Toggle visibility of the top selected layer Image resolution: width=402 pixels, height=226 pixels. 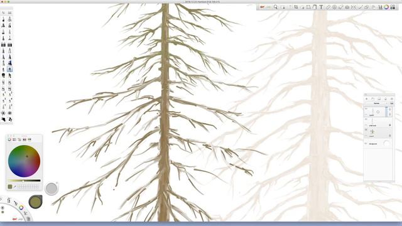point(366,109)
